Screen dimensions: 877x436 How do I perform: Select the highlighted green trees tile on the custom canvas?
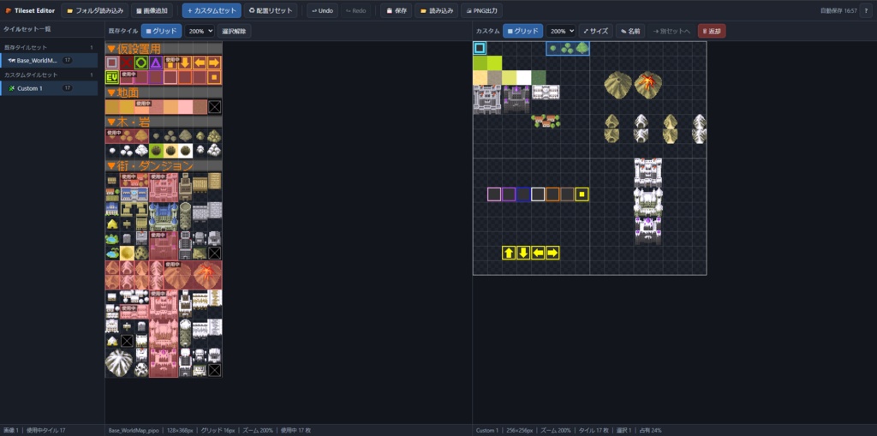tap(568, 48)
